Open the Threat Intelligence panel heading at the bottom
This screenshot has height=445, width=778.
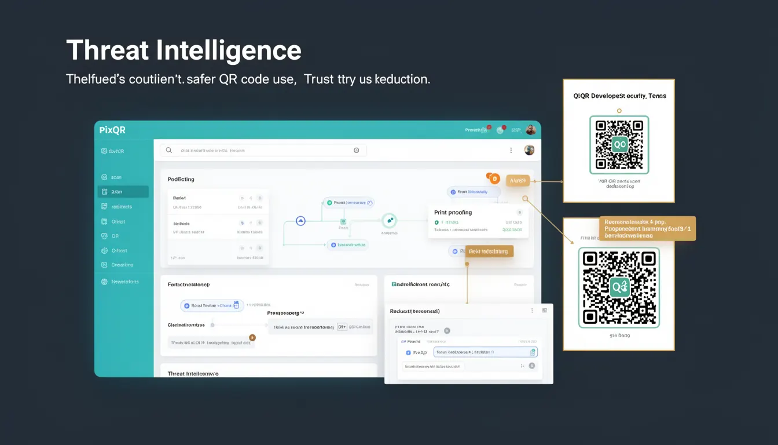[193, 374]
